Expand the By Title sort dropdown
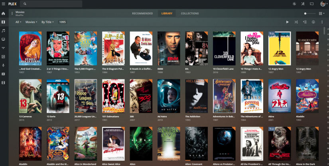329x166 pixels. (47, 22)
